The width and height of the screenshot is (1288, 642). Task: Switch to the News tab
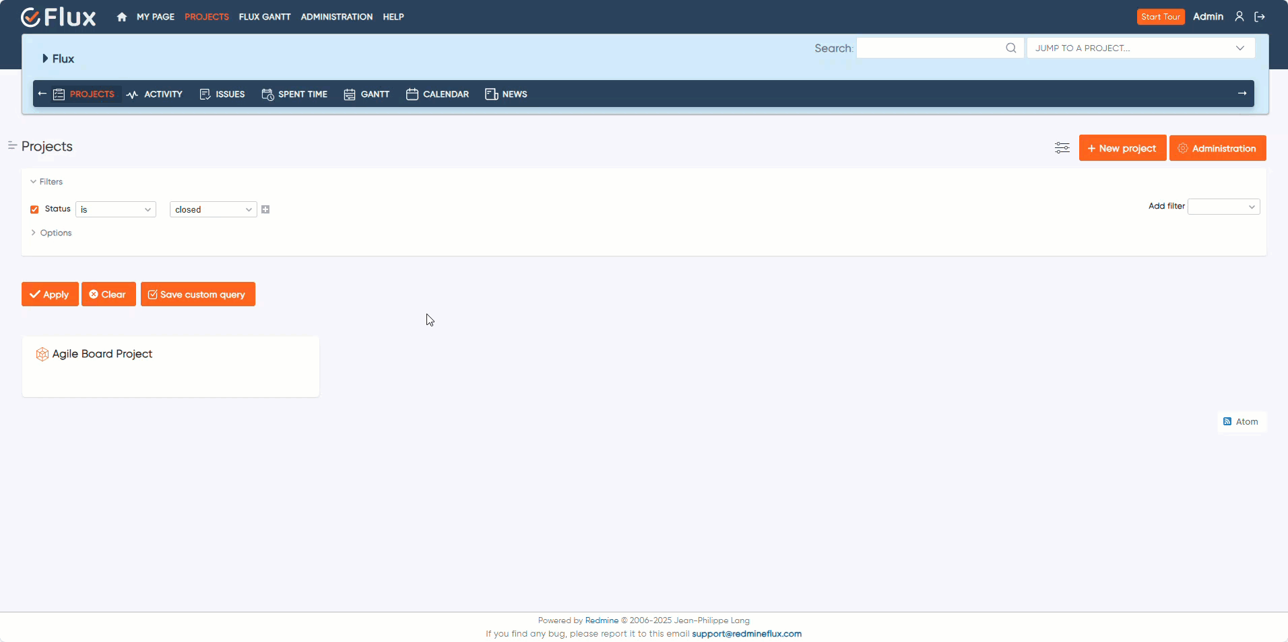(x=506, y=94)
